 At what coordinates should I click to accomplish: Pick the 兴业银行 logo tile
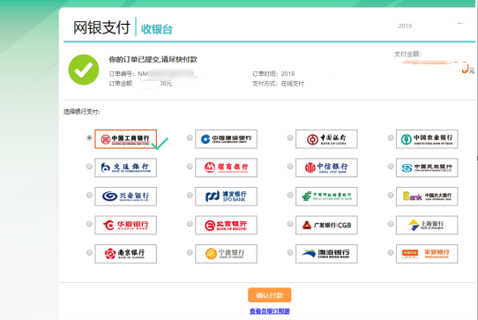click(125, 197)
